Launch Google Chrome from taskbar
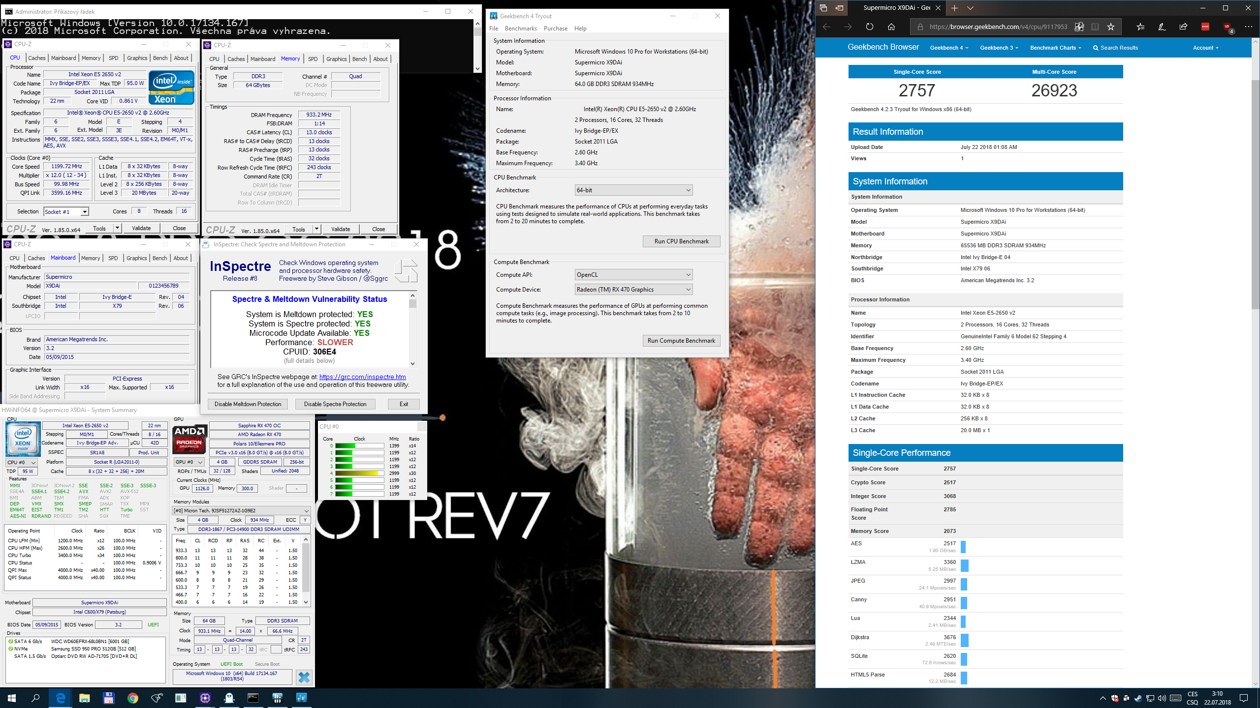The width and height of the screenshot is (1260, 708). [x=132, y=698]
